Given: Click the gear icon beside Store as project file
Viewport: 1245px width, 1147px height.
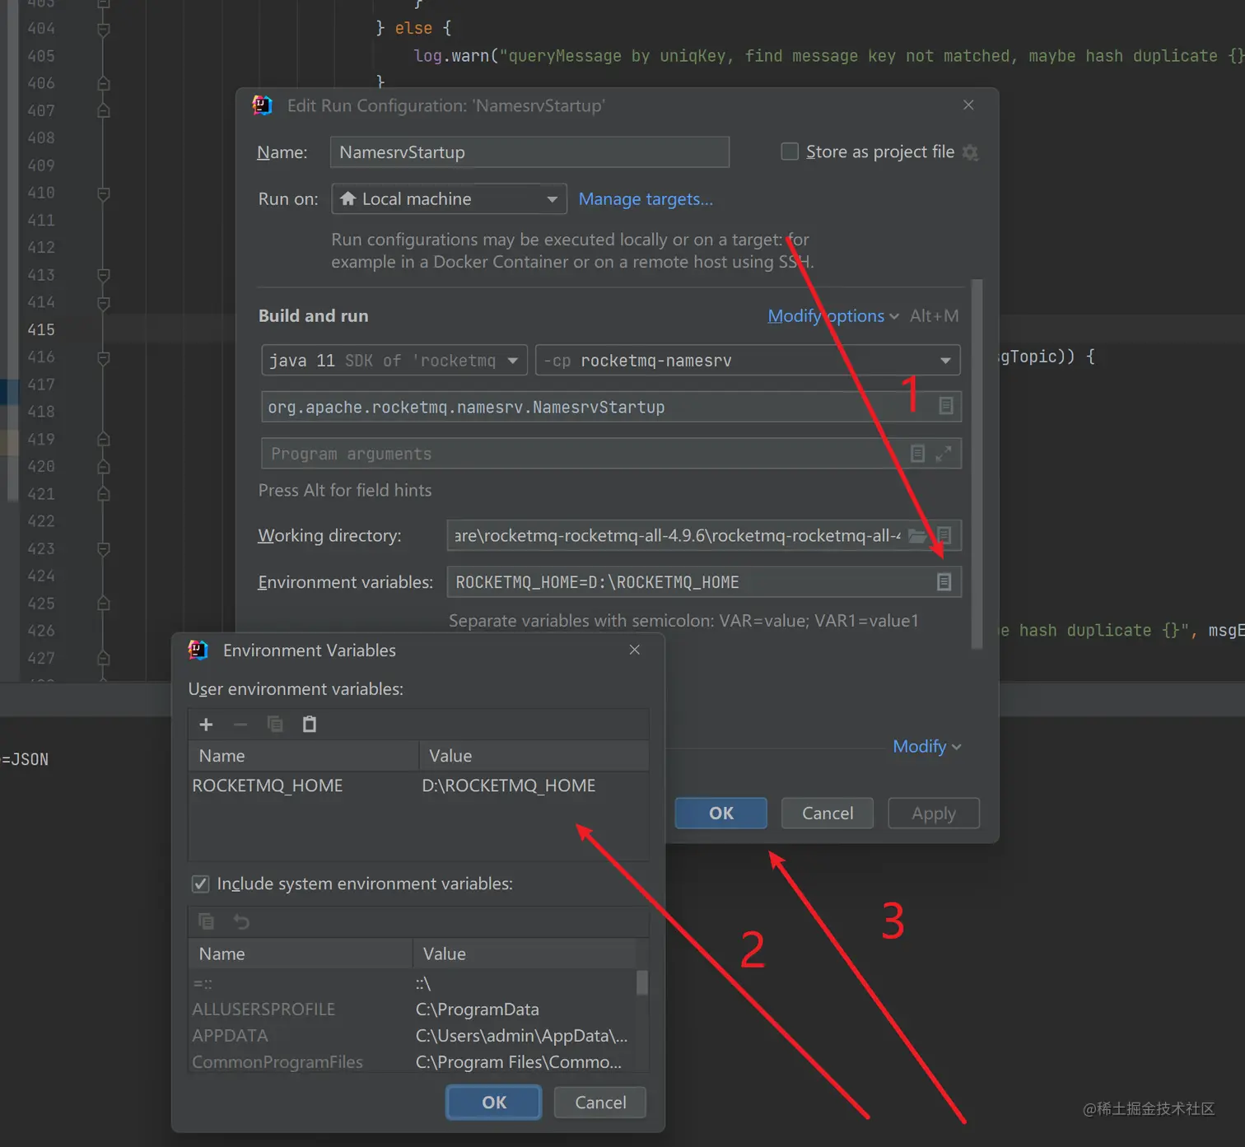Looking at the screenshot, I should click(971, 152).
